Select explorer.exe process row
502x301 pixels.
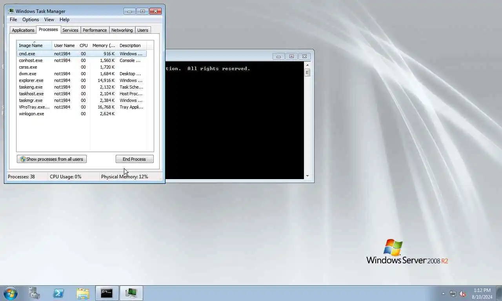coord(82,80)
